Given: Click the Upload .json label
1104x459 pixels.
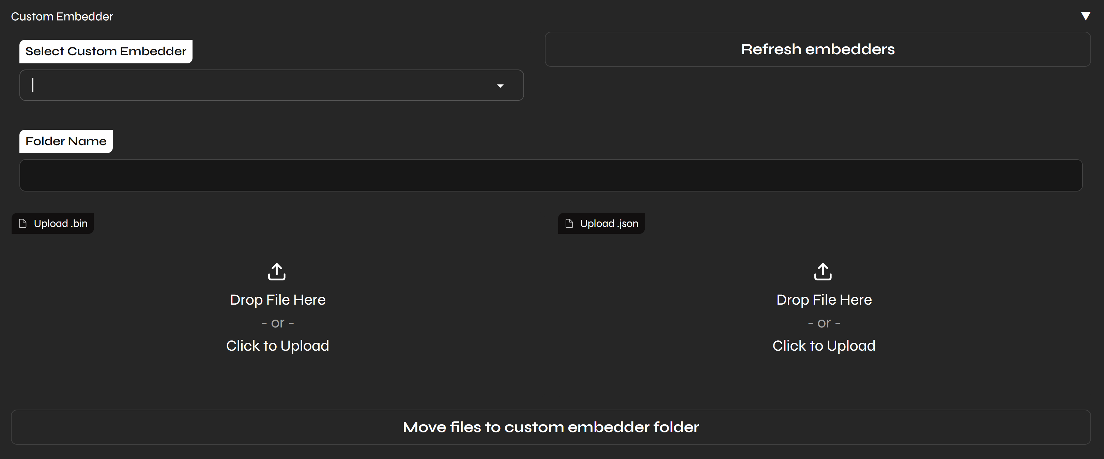Looking at the screenshot, I should (609, 224).
